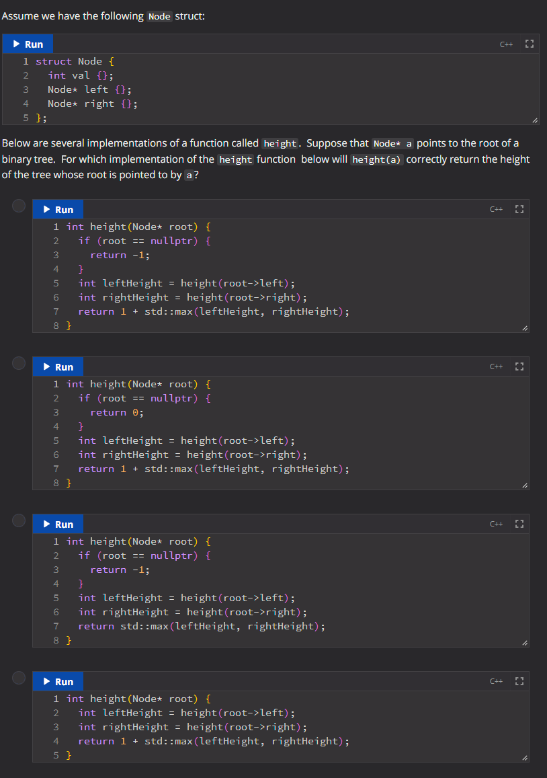
Task: Run the Node struct code block
Action: (x=28, y=44)
